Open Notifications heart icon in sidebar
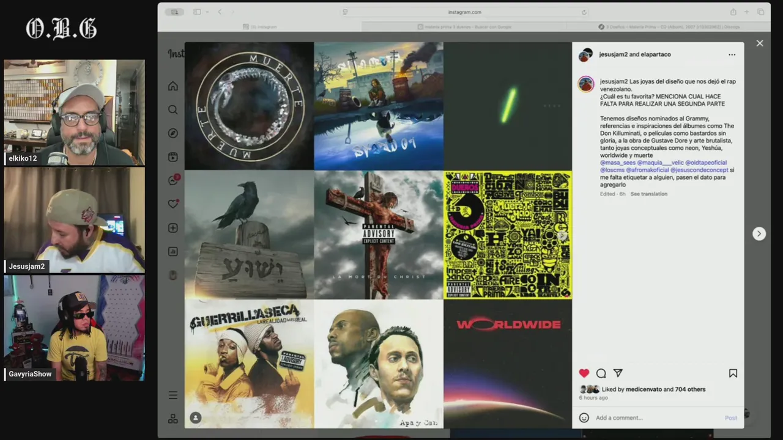 (x=173, y=204)
